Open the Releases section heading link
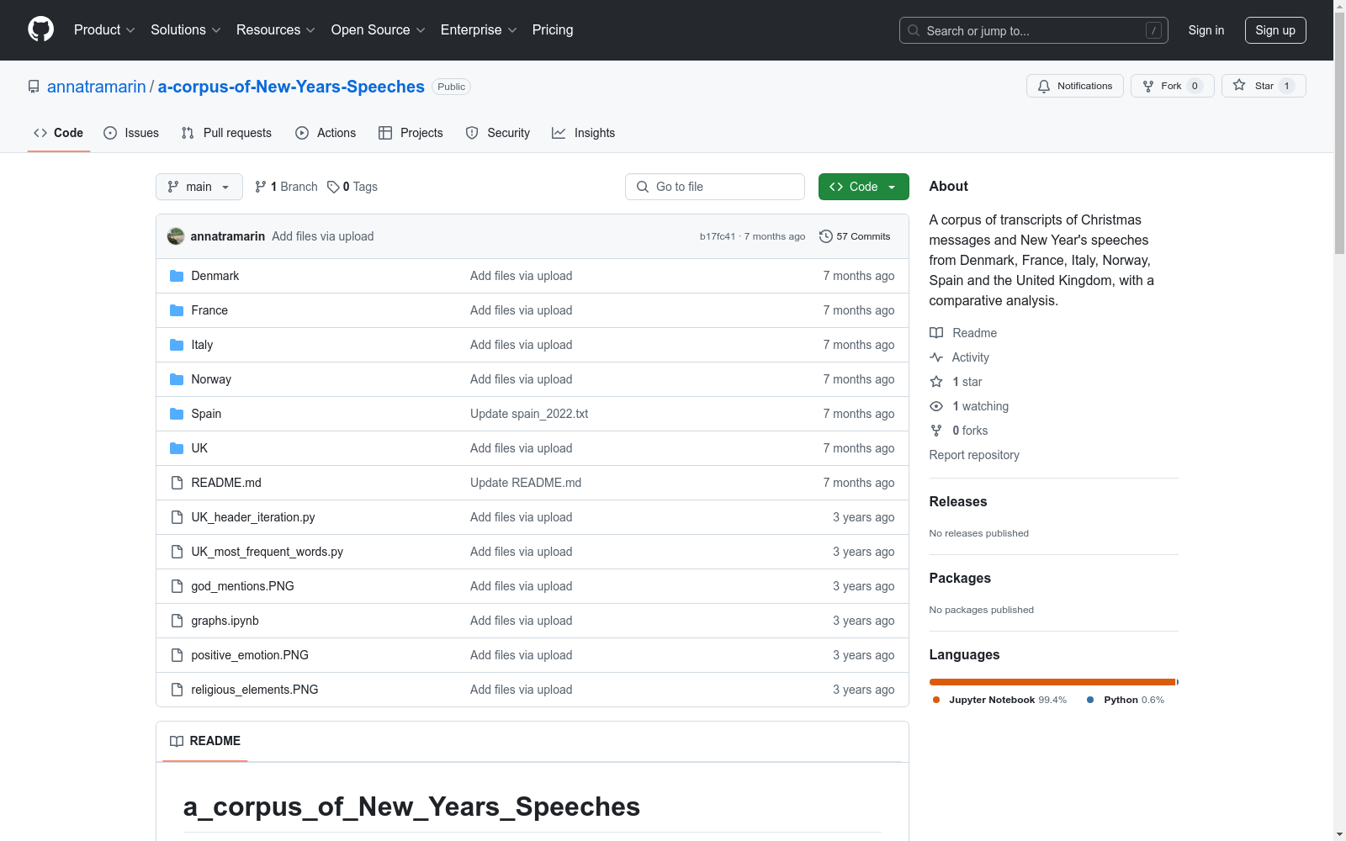Viewport: 1346px width, 841px height. coord(958,502)
